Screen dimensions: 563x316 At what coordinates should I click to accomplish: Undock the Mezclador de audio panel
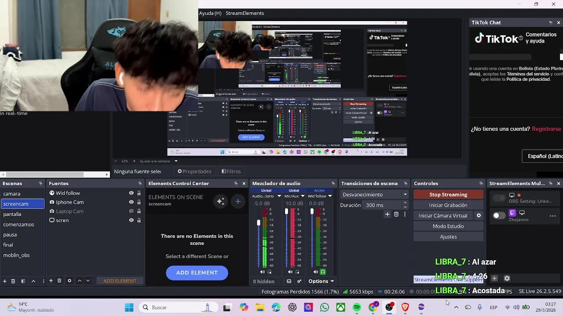pyautogui.click(x=333, y=183)
